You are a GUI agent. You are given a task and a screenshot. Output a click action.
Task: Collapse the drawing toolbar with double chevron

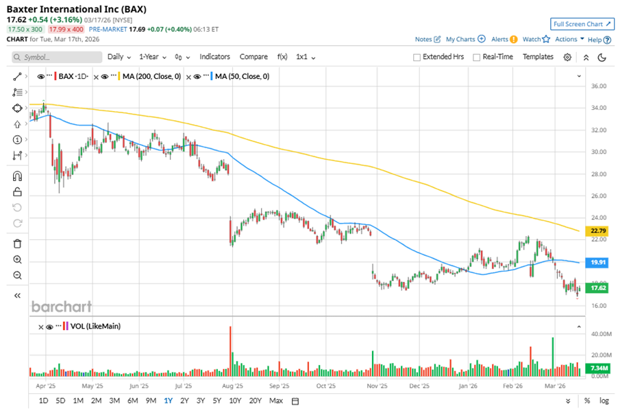coord(17,295)
